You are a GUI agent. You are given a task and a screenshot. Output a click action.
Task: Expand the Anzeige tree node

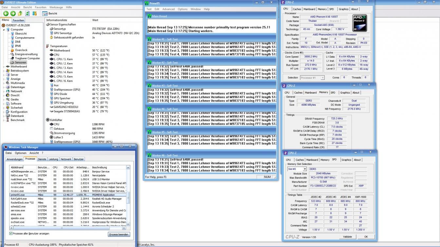4,79
